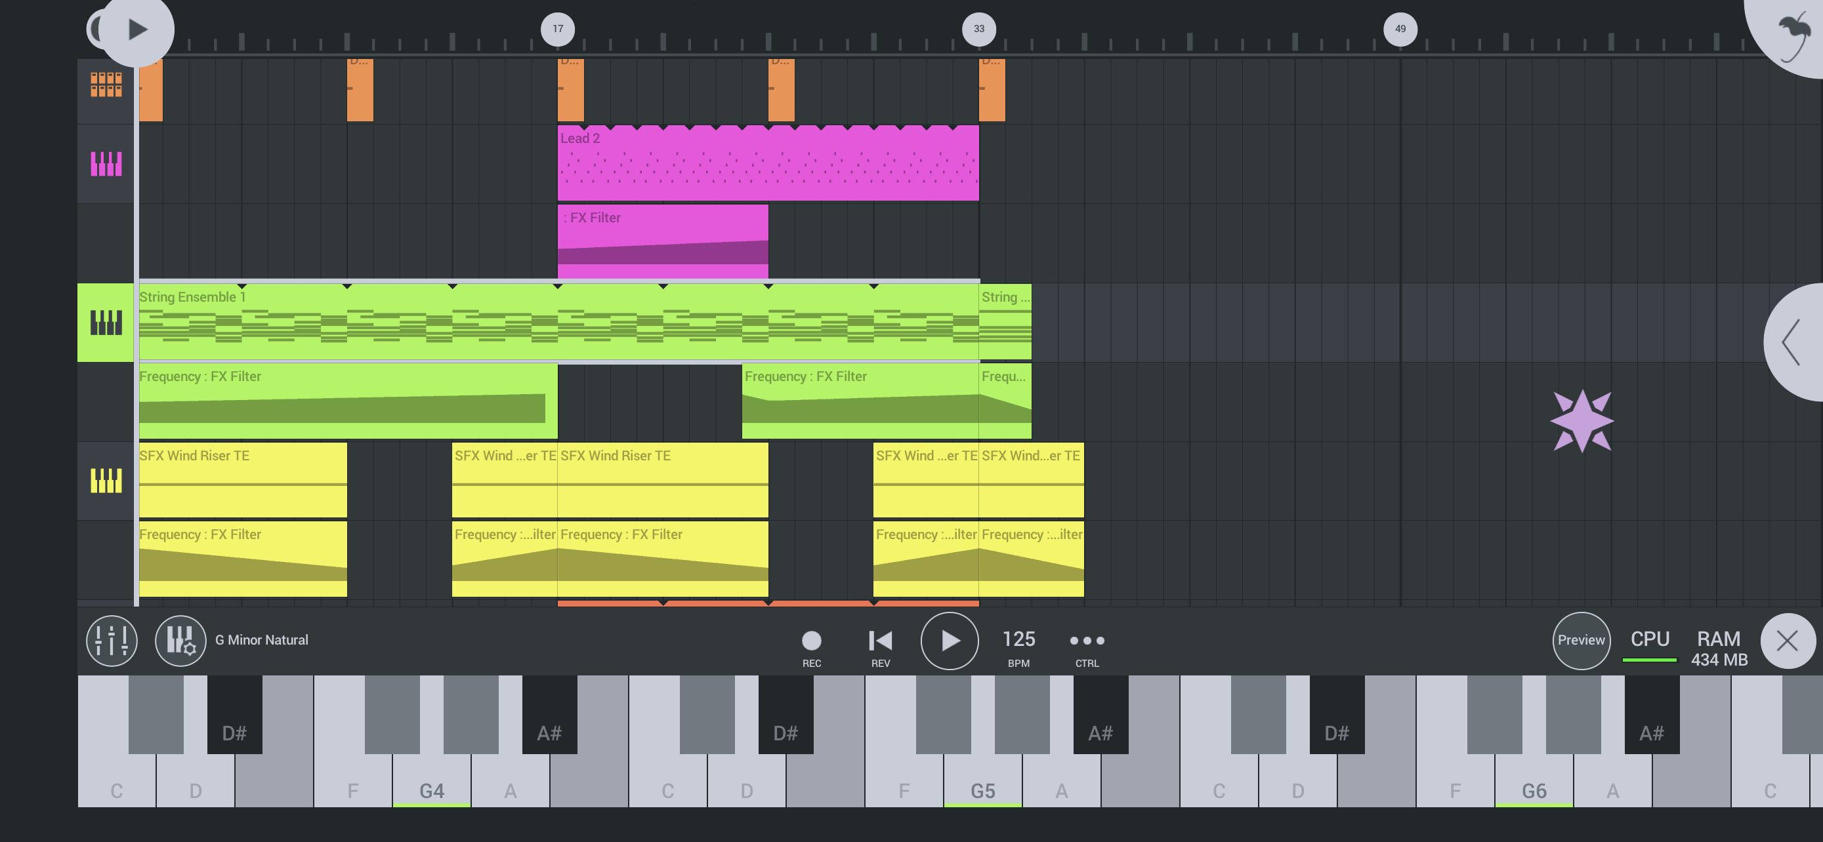Toggle the Preview button
Screen dimensions: 1823x842
point(1581,641)
